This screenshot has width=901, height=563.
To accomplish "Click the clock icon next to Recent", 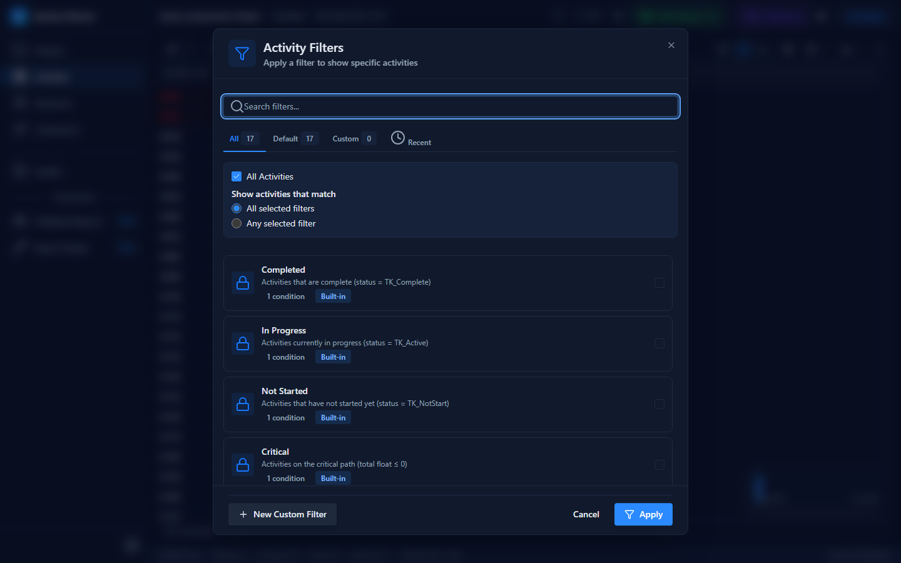I will click(x=398, y=138).
